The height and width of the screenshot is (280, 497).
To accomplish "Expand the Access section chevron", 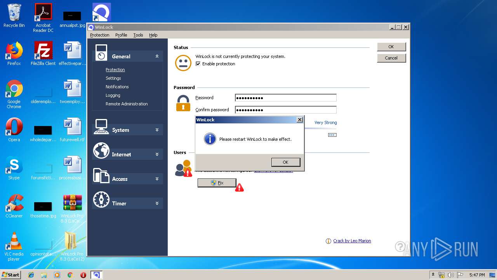I will coord(157,179).
